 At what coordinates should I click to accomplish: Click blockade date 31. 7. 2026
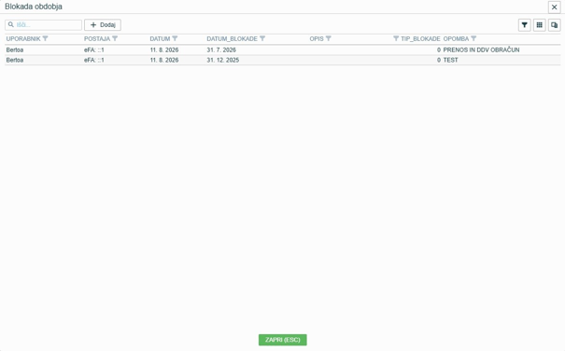(x=221, y=50)
